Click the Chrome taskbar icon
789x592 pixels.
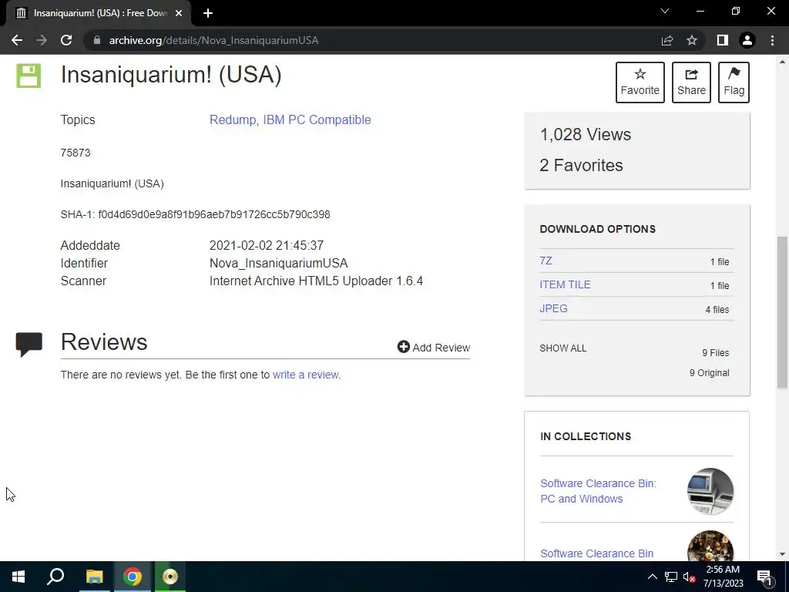[133, 577]
